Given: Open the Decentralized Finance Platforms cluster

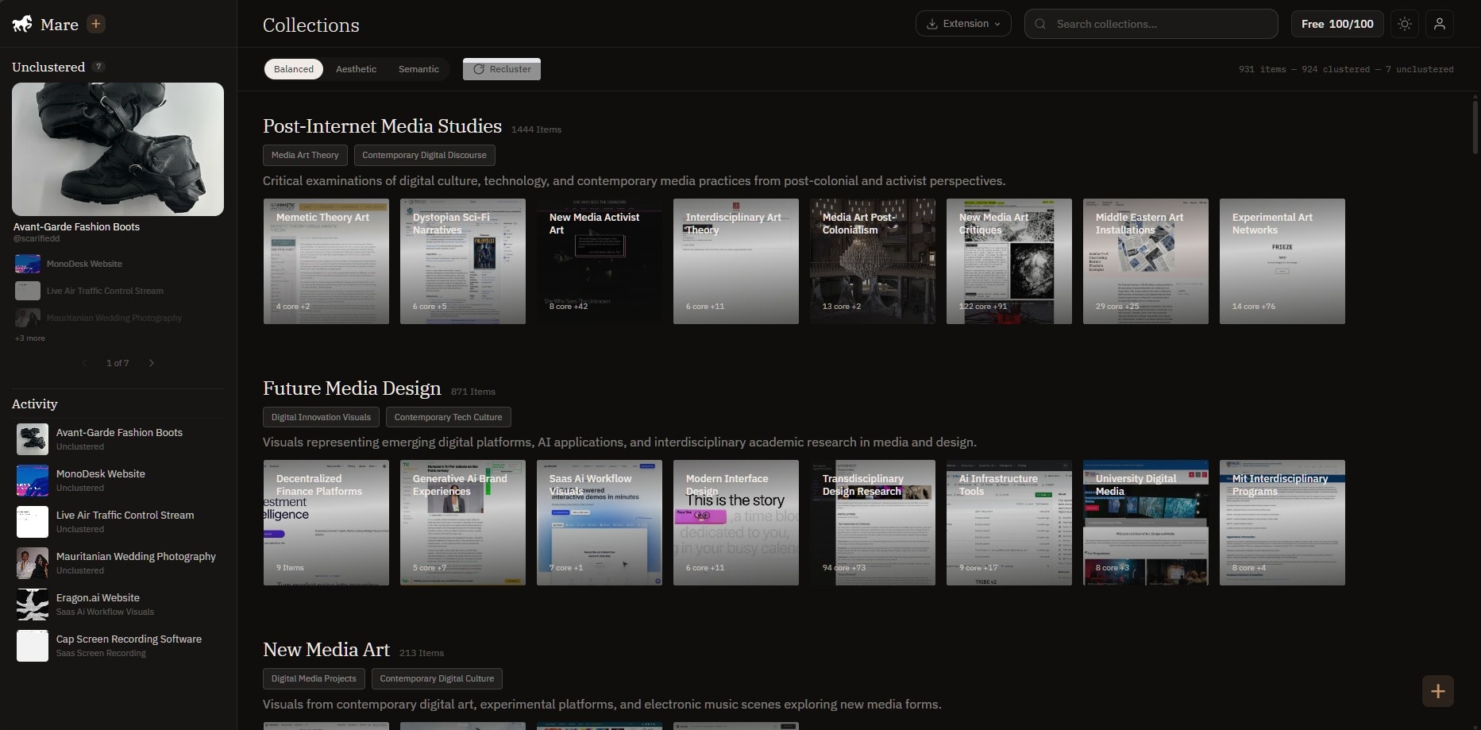Looking at the screenshot, I should (326, 523).
